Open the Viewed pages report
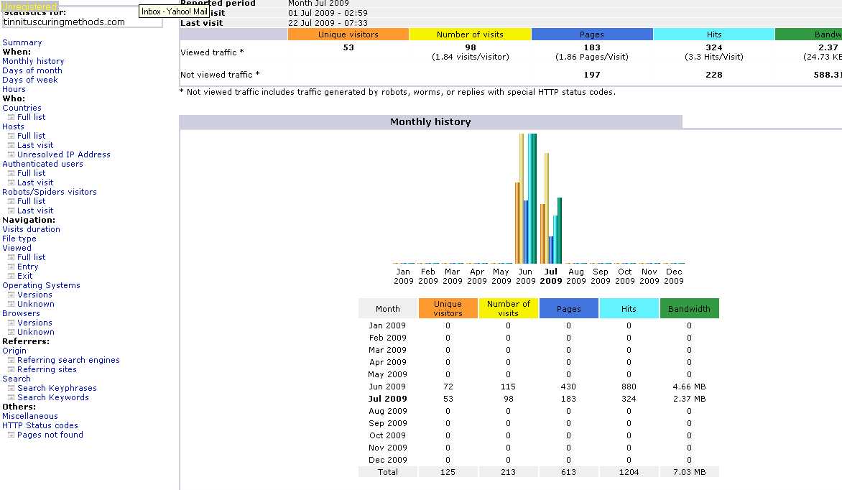The image size is (842, 490). coord(17,248)
